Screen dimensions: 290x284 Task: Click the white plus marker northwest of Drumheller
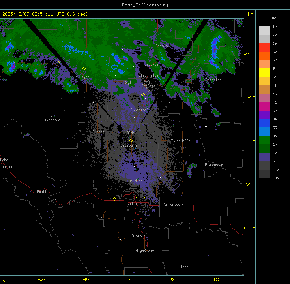click(x=206, y=126)
